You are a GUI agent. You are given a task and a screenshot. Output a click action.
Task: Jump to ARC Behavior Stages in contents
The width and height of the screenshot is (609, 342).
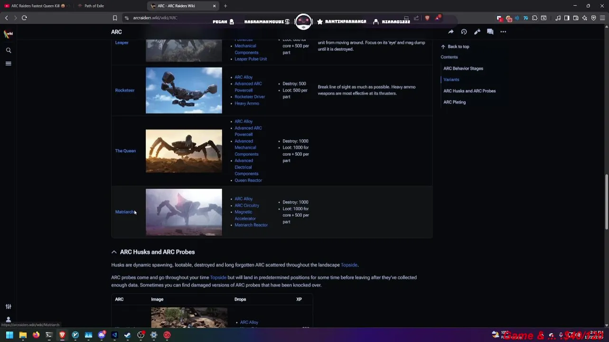[463, 68]
